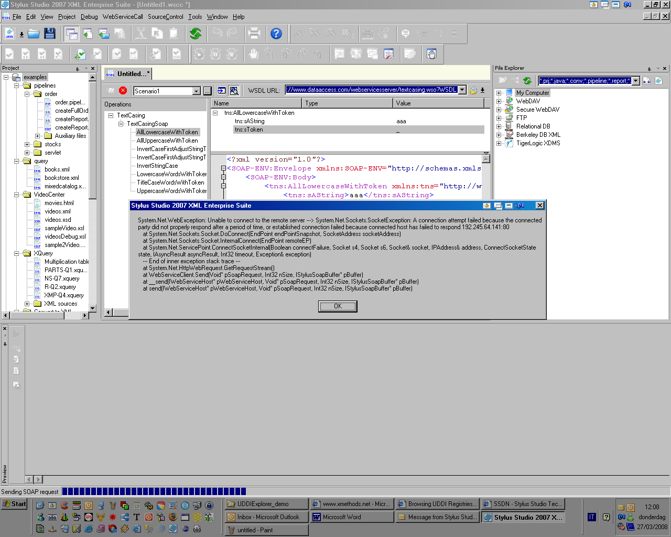671x537 pixels.
Task: Collapse the examples project node
Action: 6,77
